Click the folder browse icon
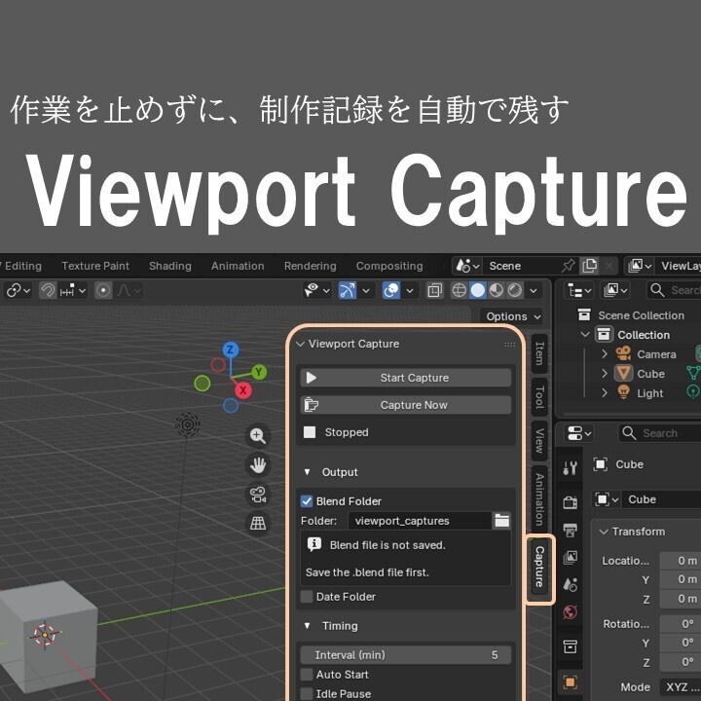The image size is (701, 701). 501,520
